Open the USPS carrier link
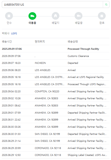Image resolution: width=111 pixels, height=160 pixels. point(14,34)
